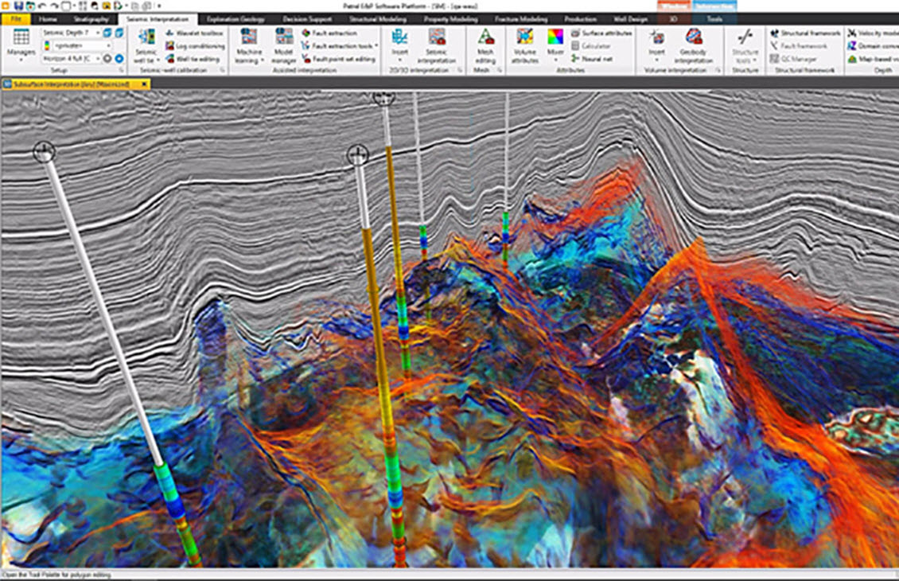Switch to the Decision Support tab

click(x=307, y=19)
